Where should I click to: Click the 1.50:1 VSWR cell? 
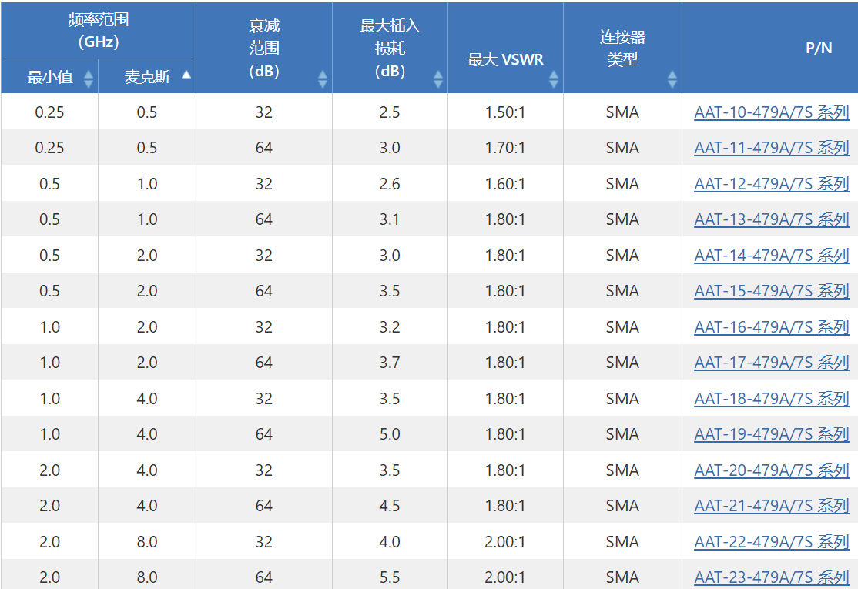point(505,112)
